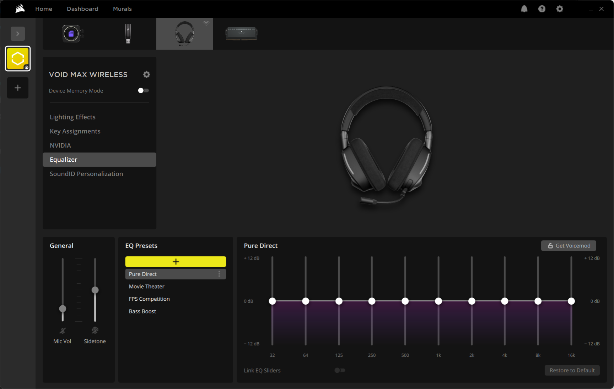Click the 125 Hz EQ slider handle
Screen dimensions: 614x389
tap(339, 301)
